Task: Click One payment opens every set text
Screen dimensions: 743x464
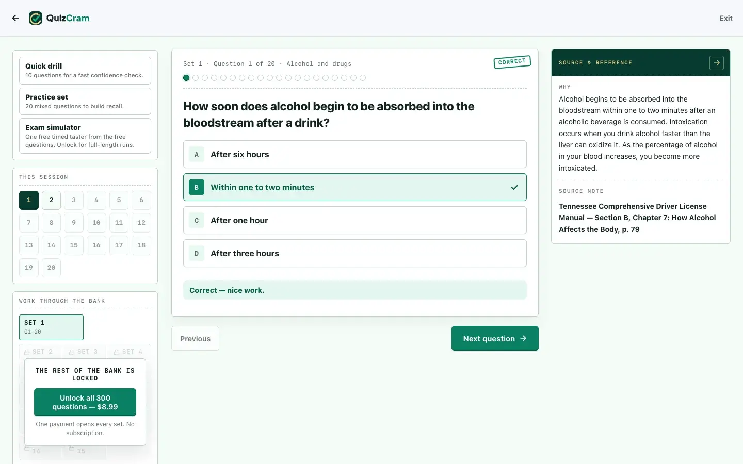Action: click(x=85, y=428)
